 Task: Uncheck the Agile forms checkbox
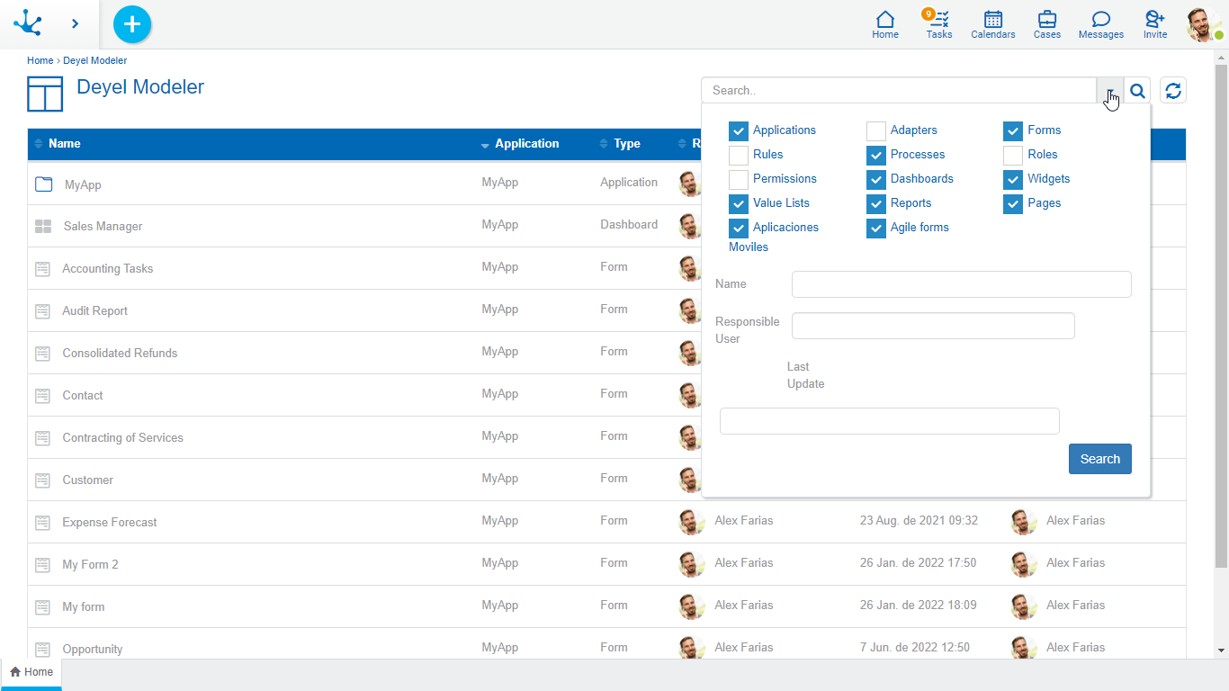coord(876,229)
